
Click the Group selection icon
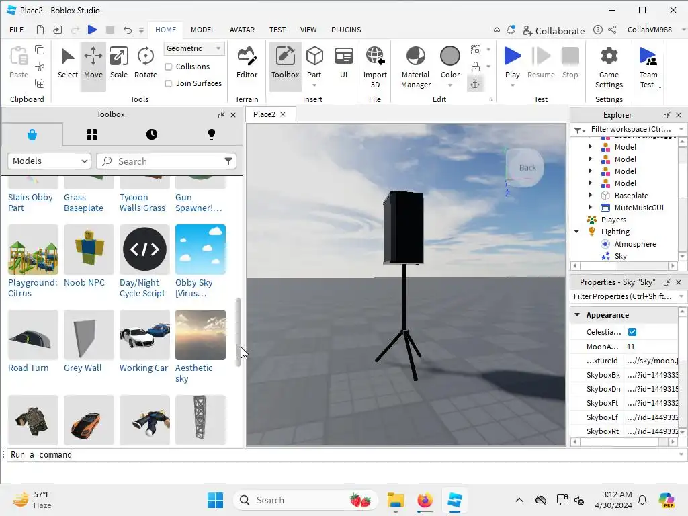point(475,50)
